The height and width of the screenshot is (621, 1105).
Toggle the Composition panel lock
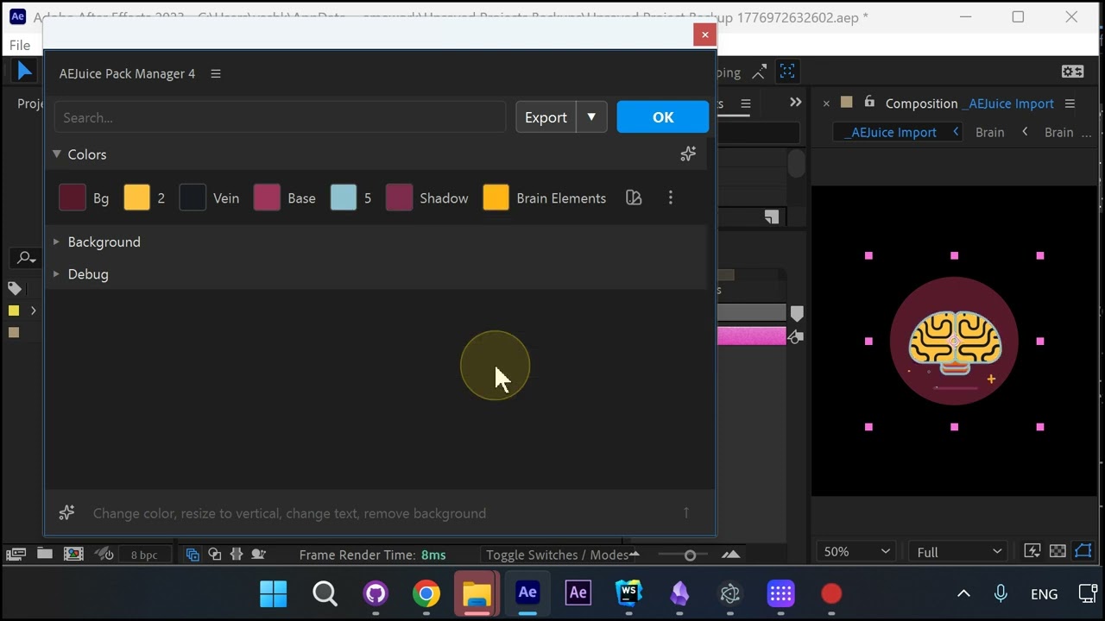869,102
